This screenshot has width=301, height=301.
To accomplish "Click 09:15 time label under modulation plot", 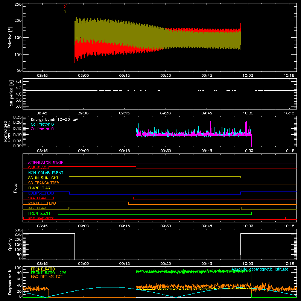I will coord(125,151).
